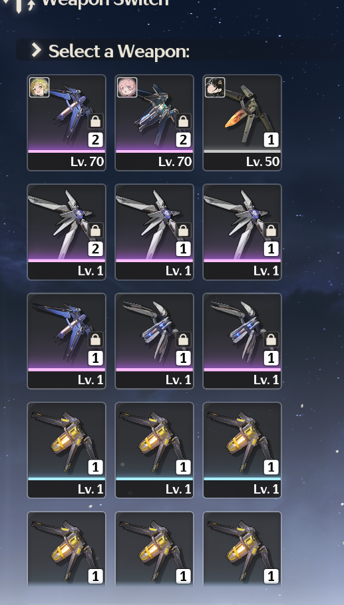Image resolution: width=344 pixels, height=605 pixels.
Task: Select the first dark claw weapon with blue glow
Action: (x=154, y=341)
